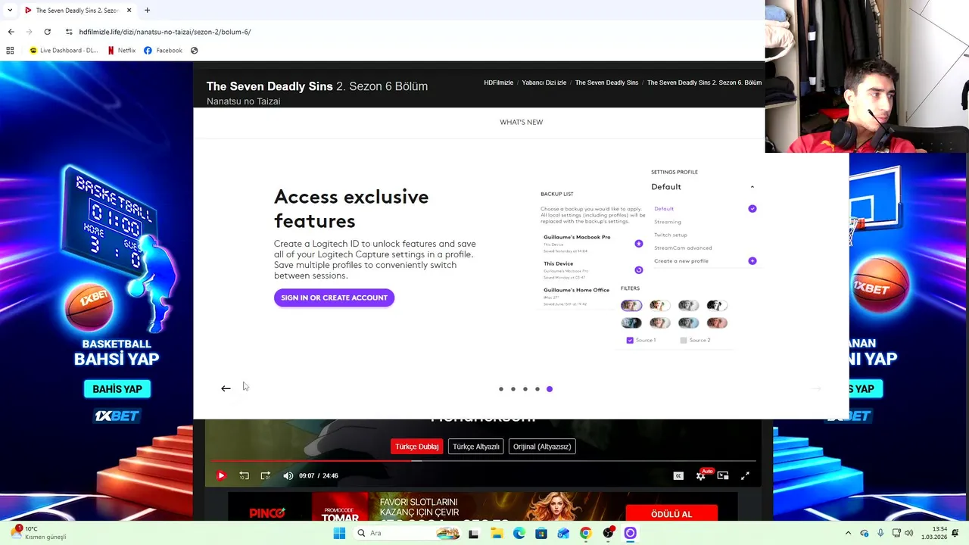This screenshot has height=545, width=969.
Task: Open video quality settings gear
Action: coord(700,476)
